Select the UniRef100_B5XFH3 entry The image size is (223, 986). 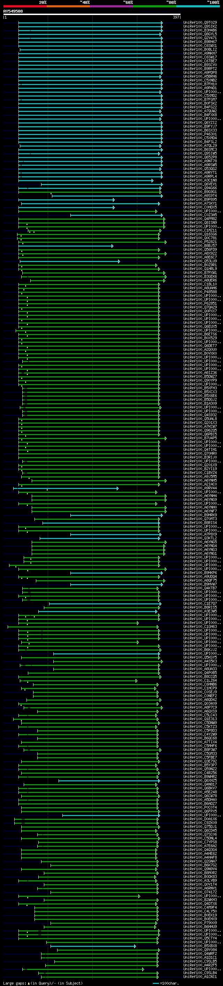[x=200, y=389]
